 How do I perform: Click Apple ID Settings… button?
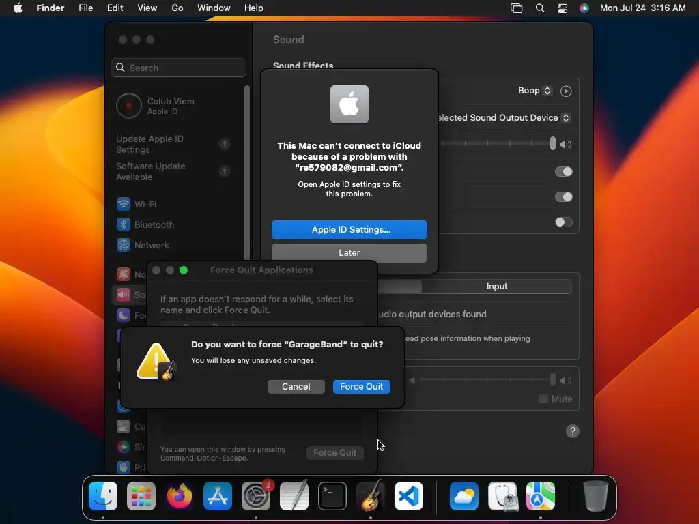(x=349, y=230)
